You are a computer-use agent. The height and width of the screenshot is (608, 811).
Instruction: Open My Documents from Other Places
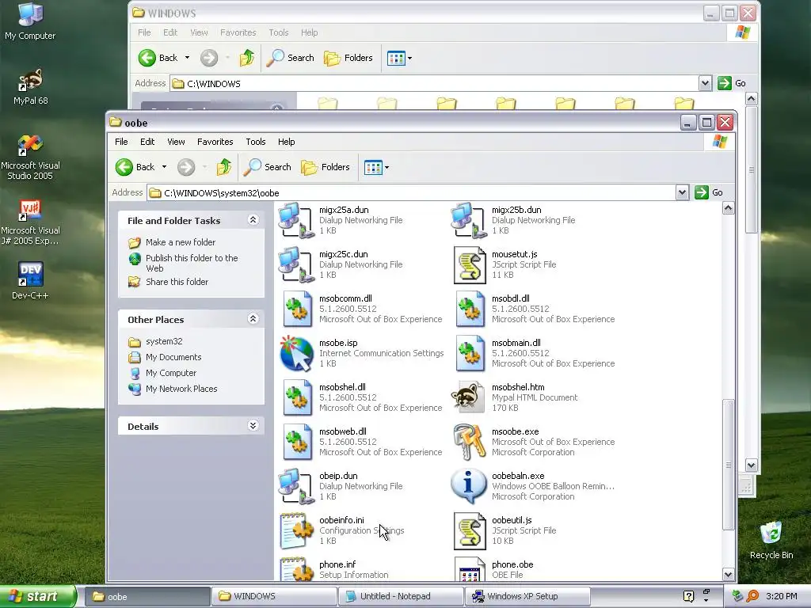173,357
